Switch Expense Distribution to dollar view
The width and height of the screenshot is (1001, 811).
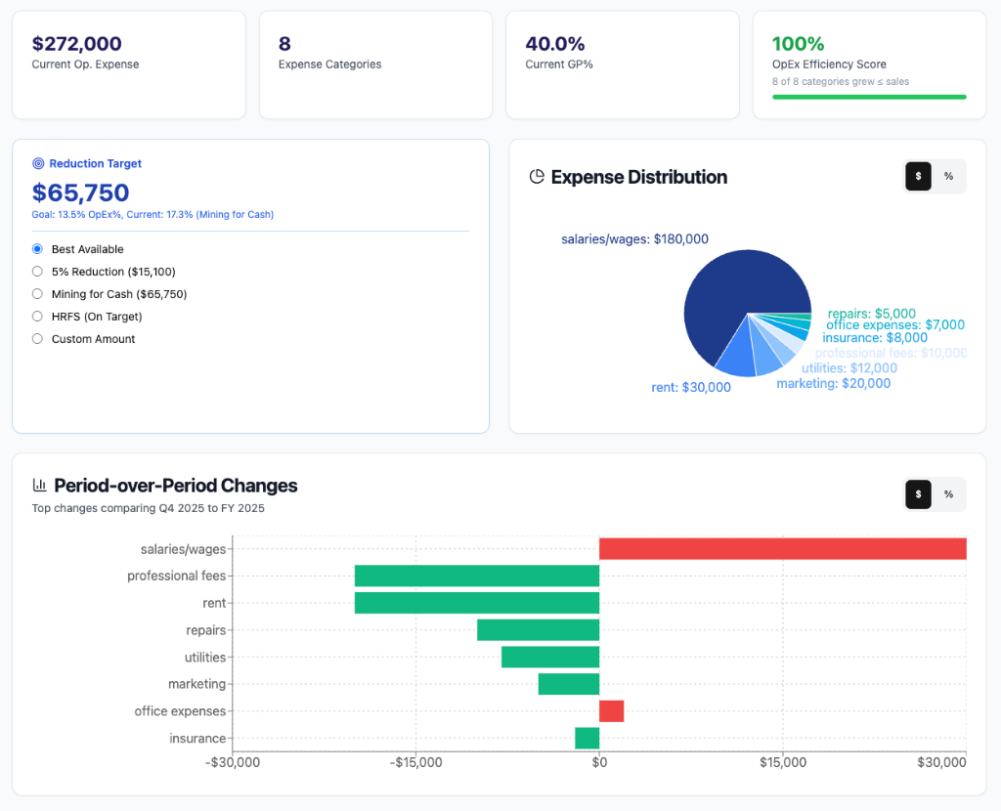click(x=918, y=176)
